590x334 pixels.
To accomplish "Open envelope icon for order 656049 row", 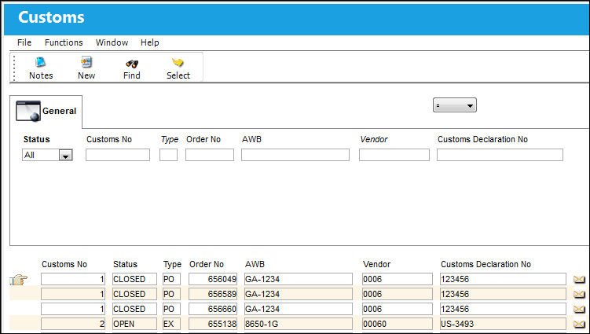I will pos(579,280).
